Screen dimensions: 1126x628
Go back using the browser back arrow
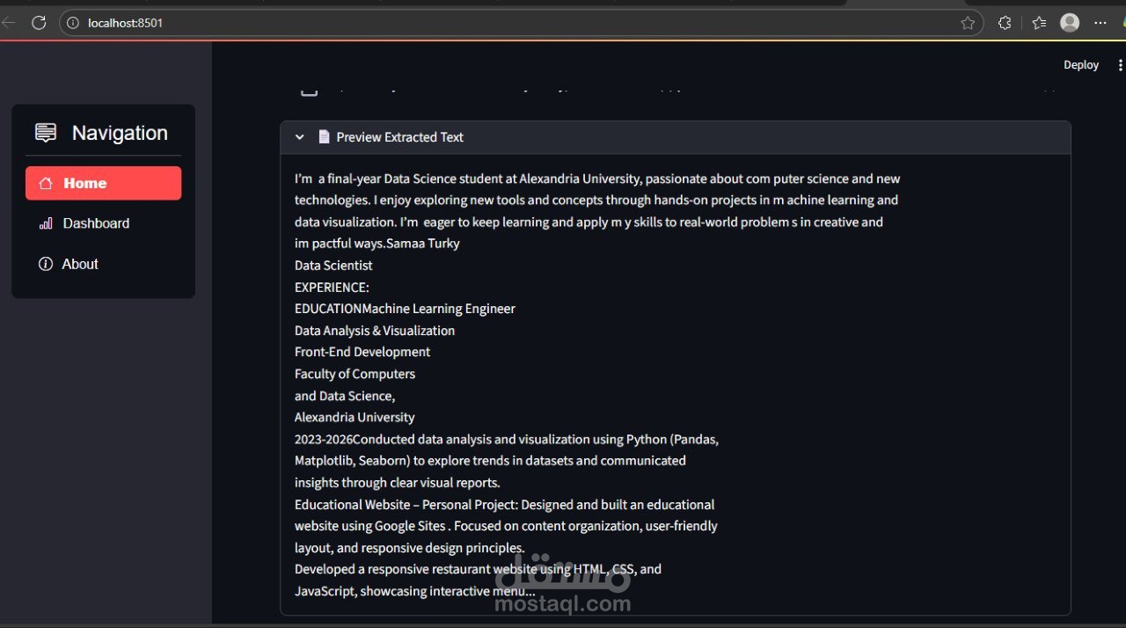point(9,23)
